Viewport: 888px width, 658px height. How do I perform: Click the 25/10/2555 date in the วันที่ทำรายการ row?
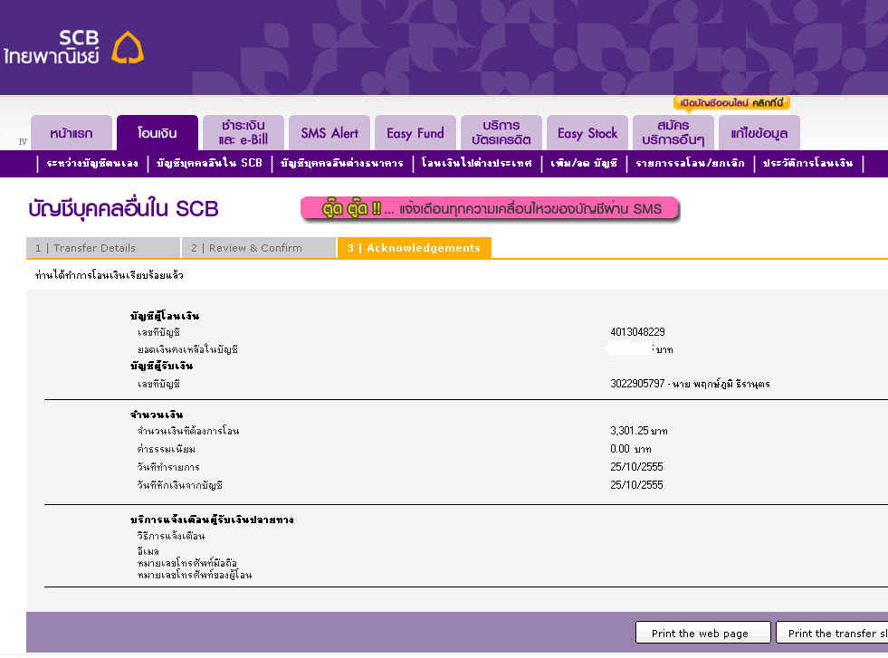[x=636, y=467]
